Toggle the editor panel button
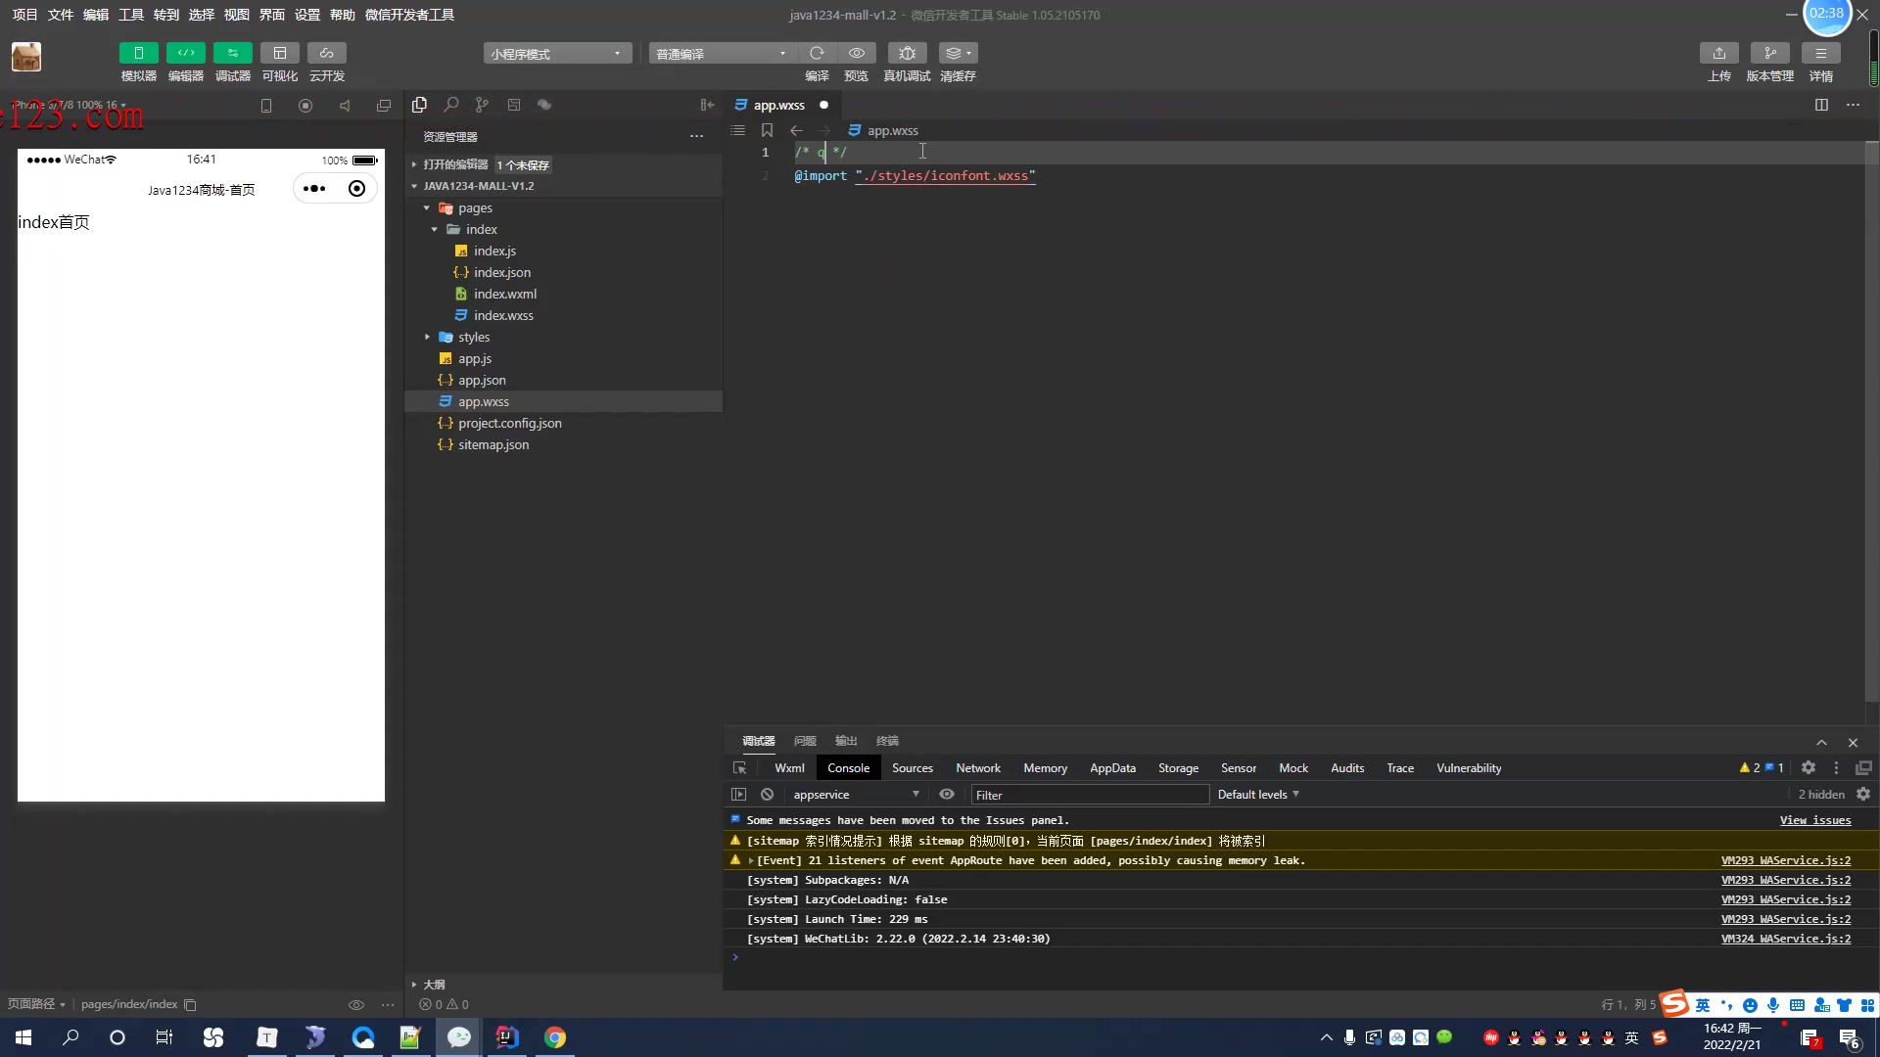 pos(185,53)
